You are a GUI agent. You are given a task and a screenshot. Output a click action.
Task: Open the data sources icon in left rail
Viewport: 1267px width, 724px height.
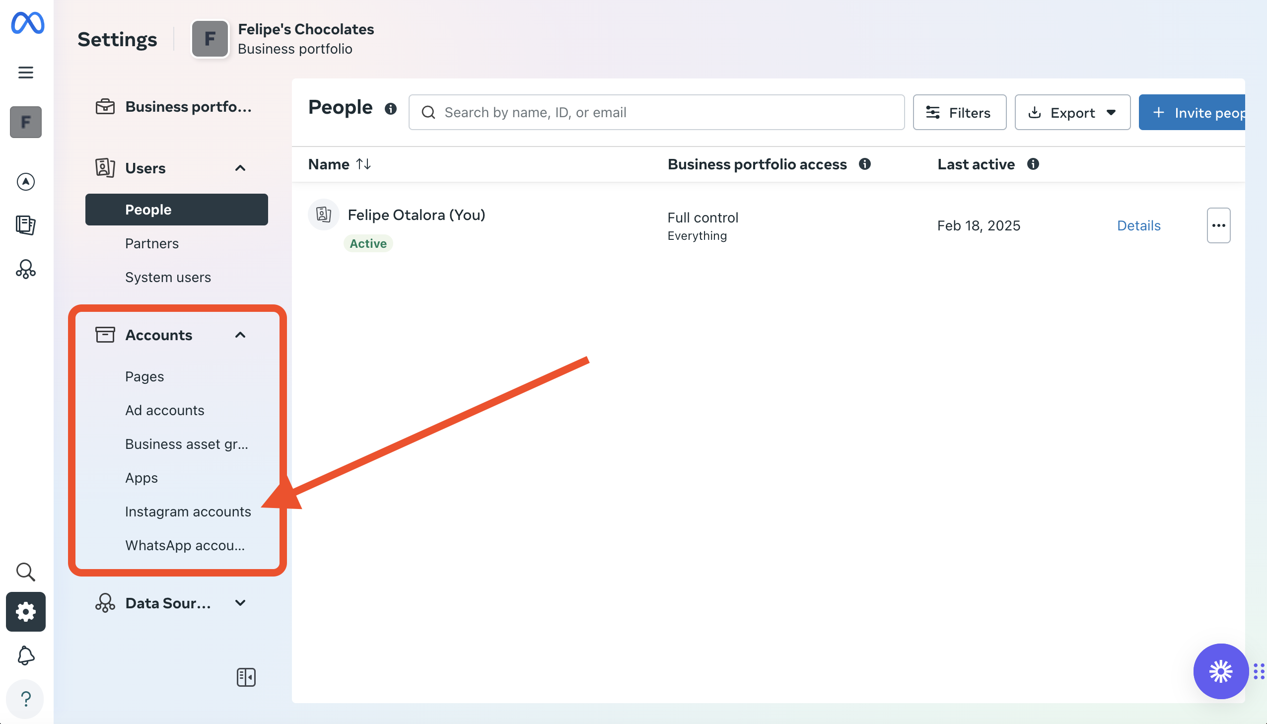(26, 269)
